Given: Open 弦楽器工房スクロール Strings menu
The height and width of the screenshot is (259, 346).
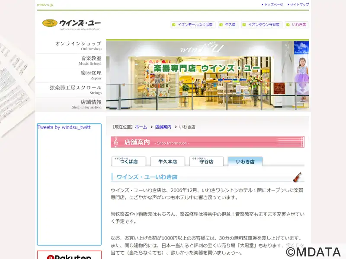Looking at the screenshot, I should [70, 90].
